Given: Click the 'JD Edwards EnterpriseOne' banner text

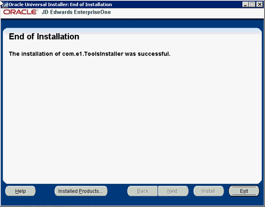Looking at the screenshot, I should pos(76,12).
